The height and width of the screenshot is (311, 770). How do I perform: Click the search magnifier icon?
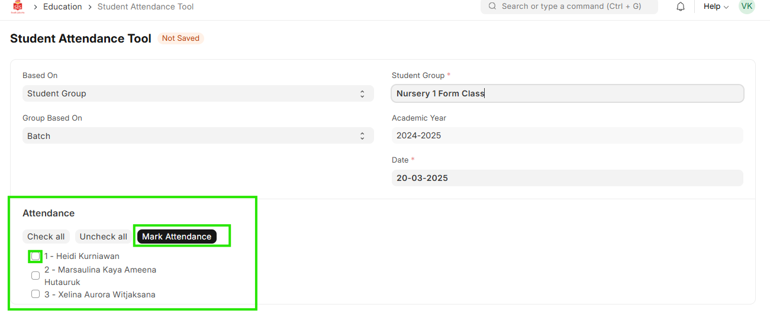tap(492, 7)
